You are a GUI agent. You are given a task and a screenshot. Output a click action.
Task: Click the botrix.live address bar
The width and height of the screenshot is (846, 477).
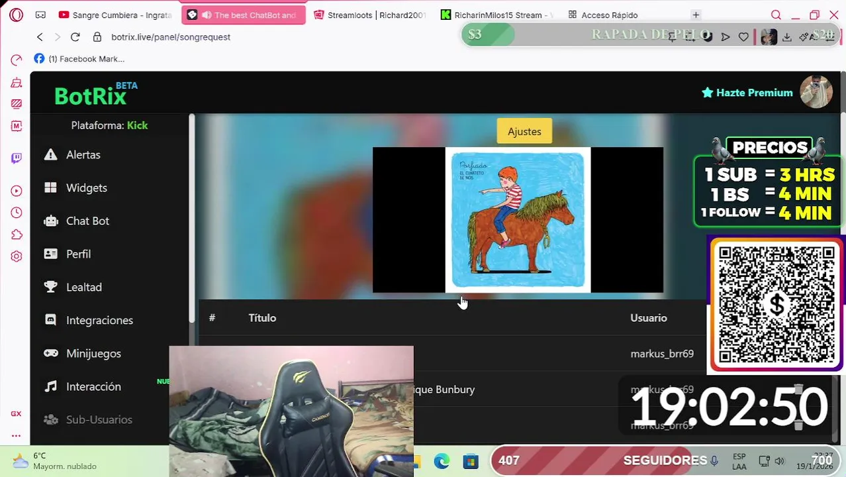(x=171, y=37)
